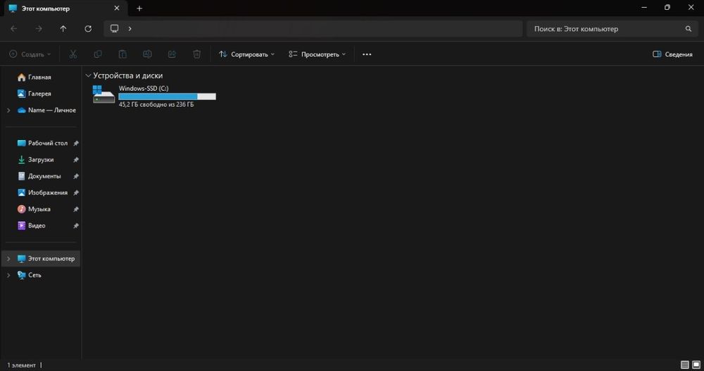Open the Создать dropdown menu
Viewport: 704px width, 371px height.
coord(30,54)
